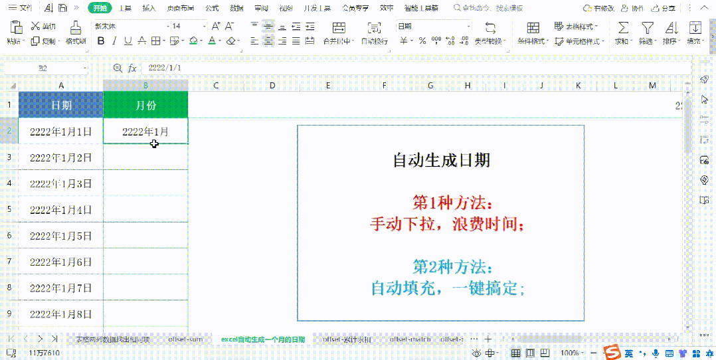Toggle Italic formatting
The height and width of the screenshot is (360, 716).
[x=115, y=41]
